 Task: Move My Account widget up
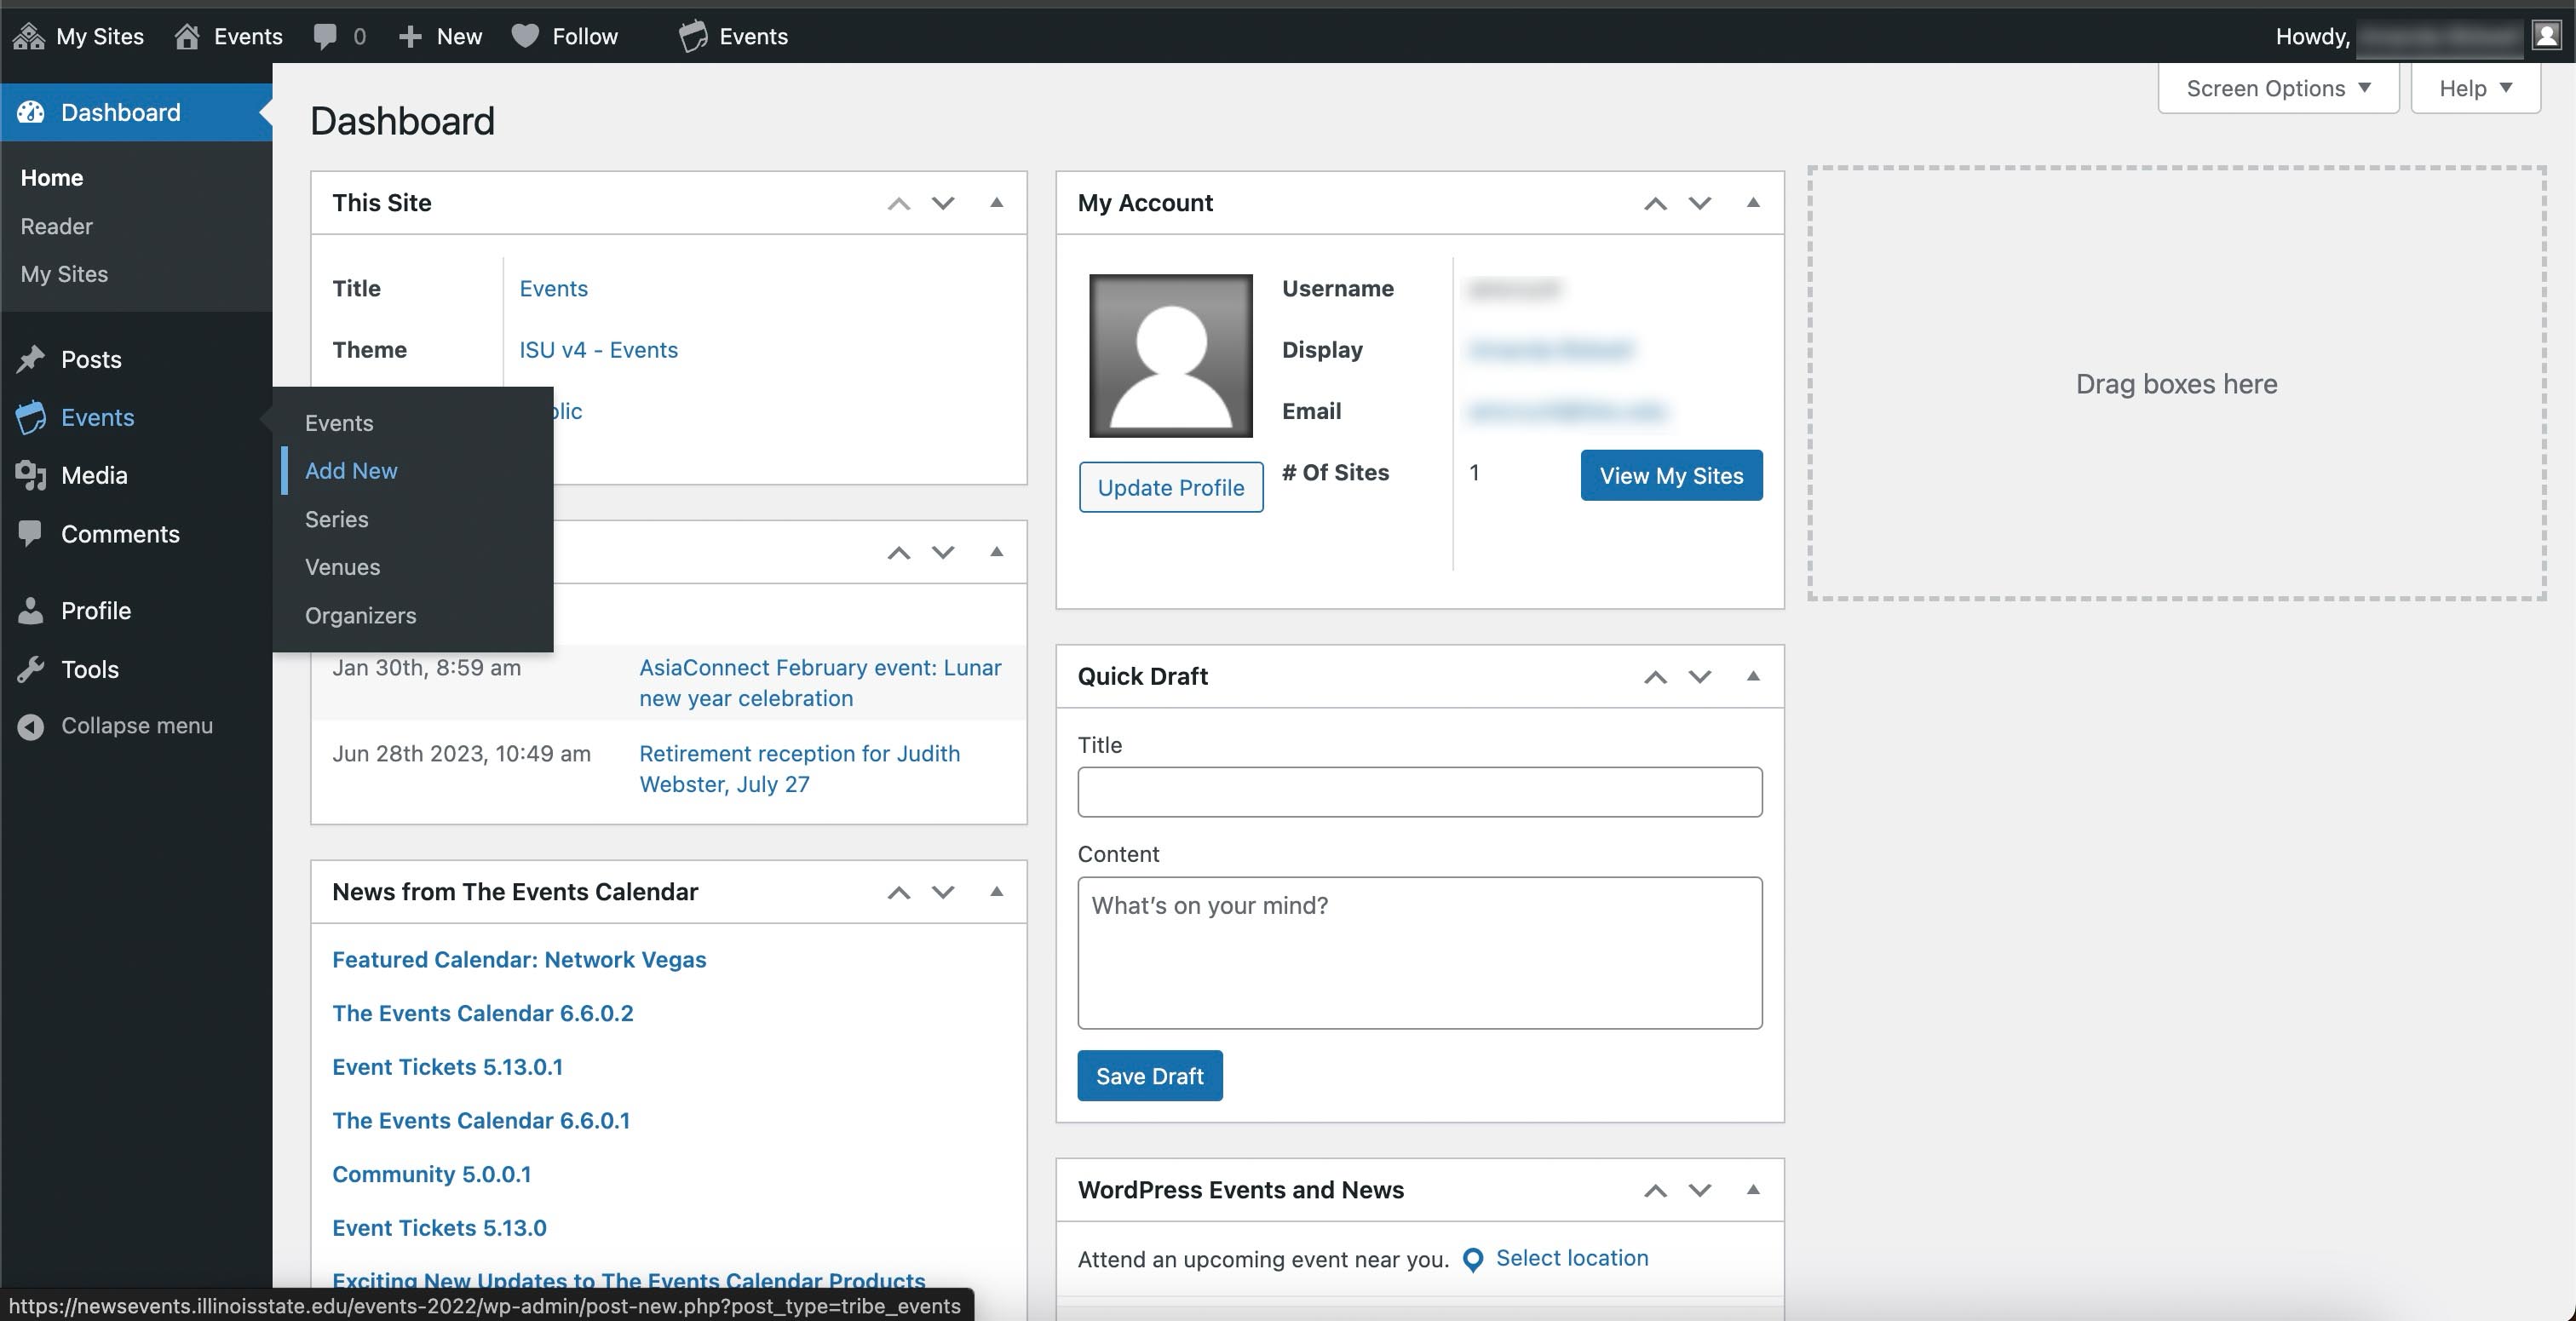pyautogui.click(x=1655, y=203)
